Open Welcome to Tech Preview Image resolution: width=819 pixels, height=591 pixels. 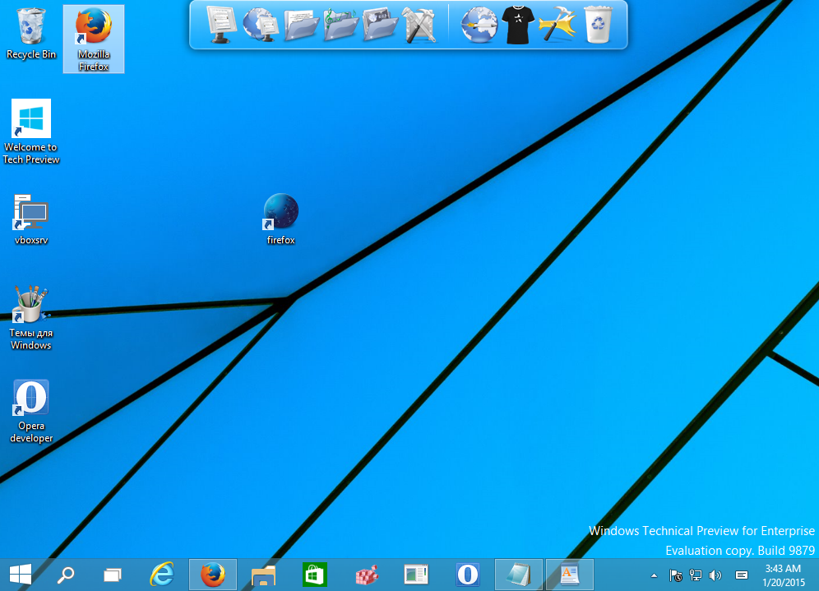pyautogui.click(x=30, y=119)
